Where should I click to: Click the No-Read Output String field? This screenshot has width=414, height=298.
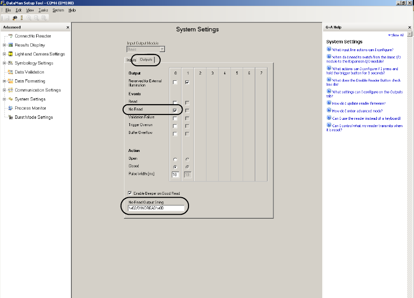tap(156, 208)
